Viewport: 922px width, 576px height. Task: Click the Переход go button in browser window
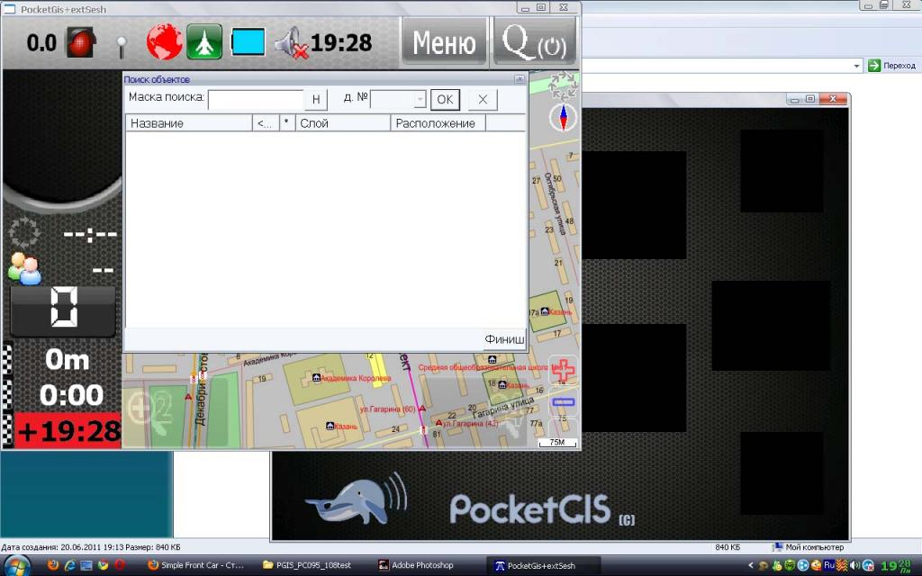pos(892,65)
